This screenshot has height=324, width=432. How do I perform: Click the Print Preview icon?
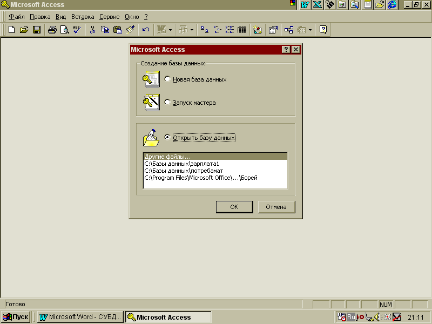tap(65, 30)
